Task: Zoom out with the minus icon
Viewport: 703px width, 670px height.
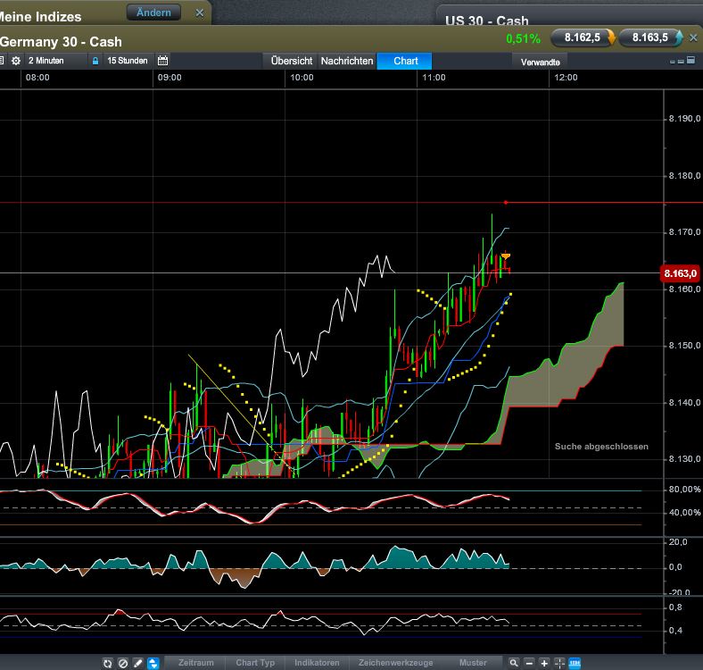Action: point(530,663)
